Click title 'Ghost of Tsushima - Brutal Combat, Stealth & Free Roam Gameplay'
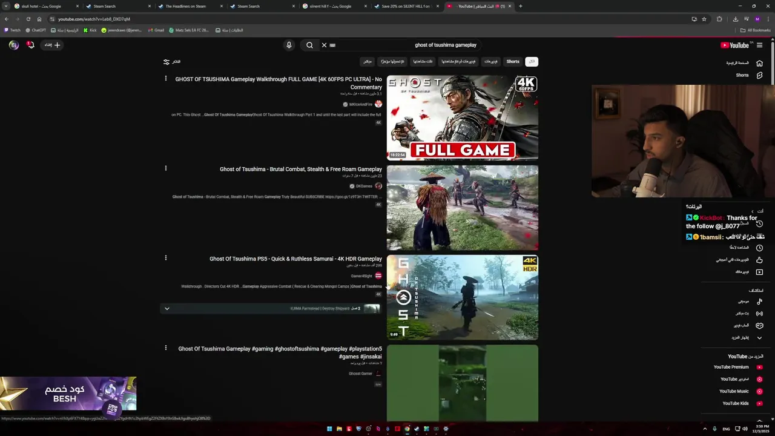 coord(301,169)
